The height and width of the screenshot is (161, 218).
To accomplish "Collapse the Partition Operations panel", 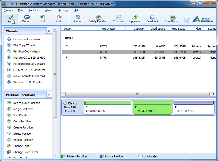I will point(49,95).
